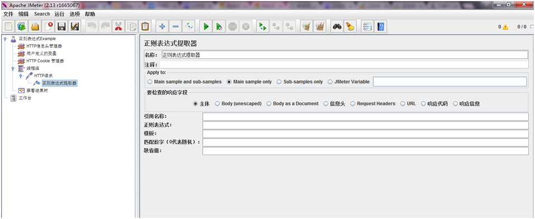The width and height of the screenshot is (535, 219).
Task: Click the 正则表达式 input field
Action: click(x=365, y=125)
